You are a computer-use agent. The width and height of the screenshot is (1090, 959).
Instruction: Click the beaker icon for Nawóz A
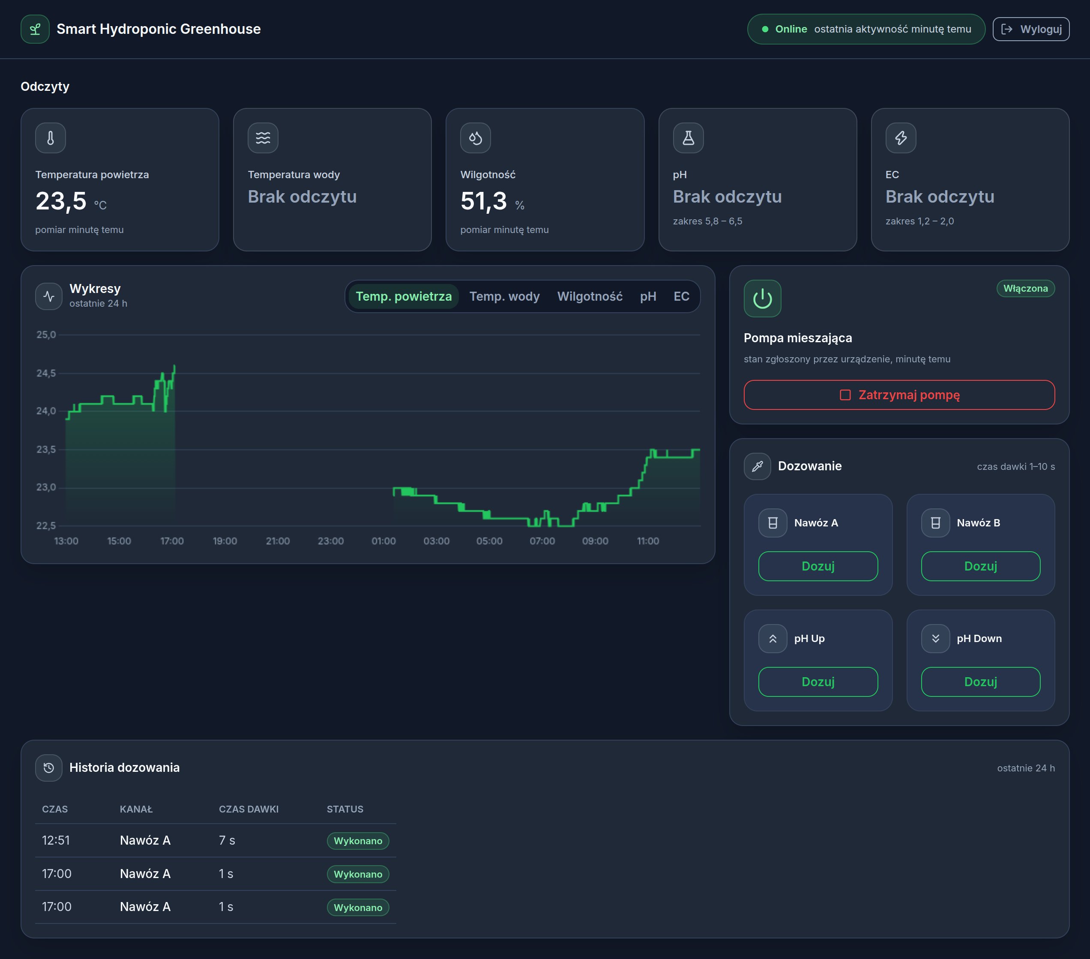773,523
